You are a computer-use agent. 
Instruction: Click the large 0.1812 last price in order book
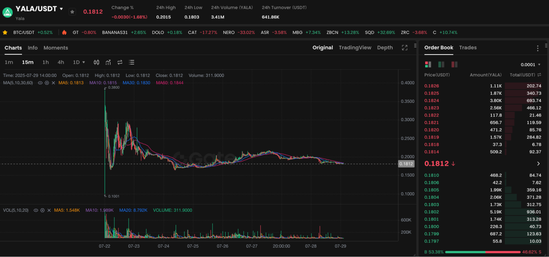pyautogui.click(x=436, y=164)
